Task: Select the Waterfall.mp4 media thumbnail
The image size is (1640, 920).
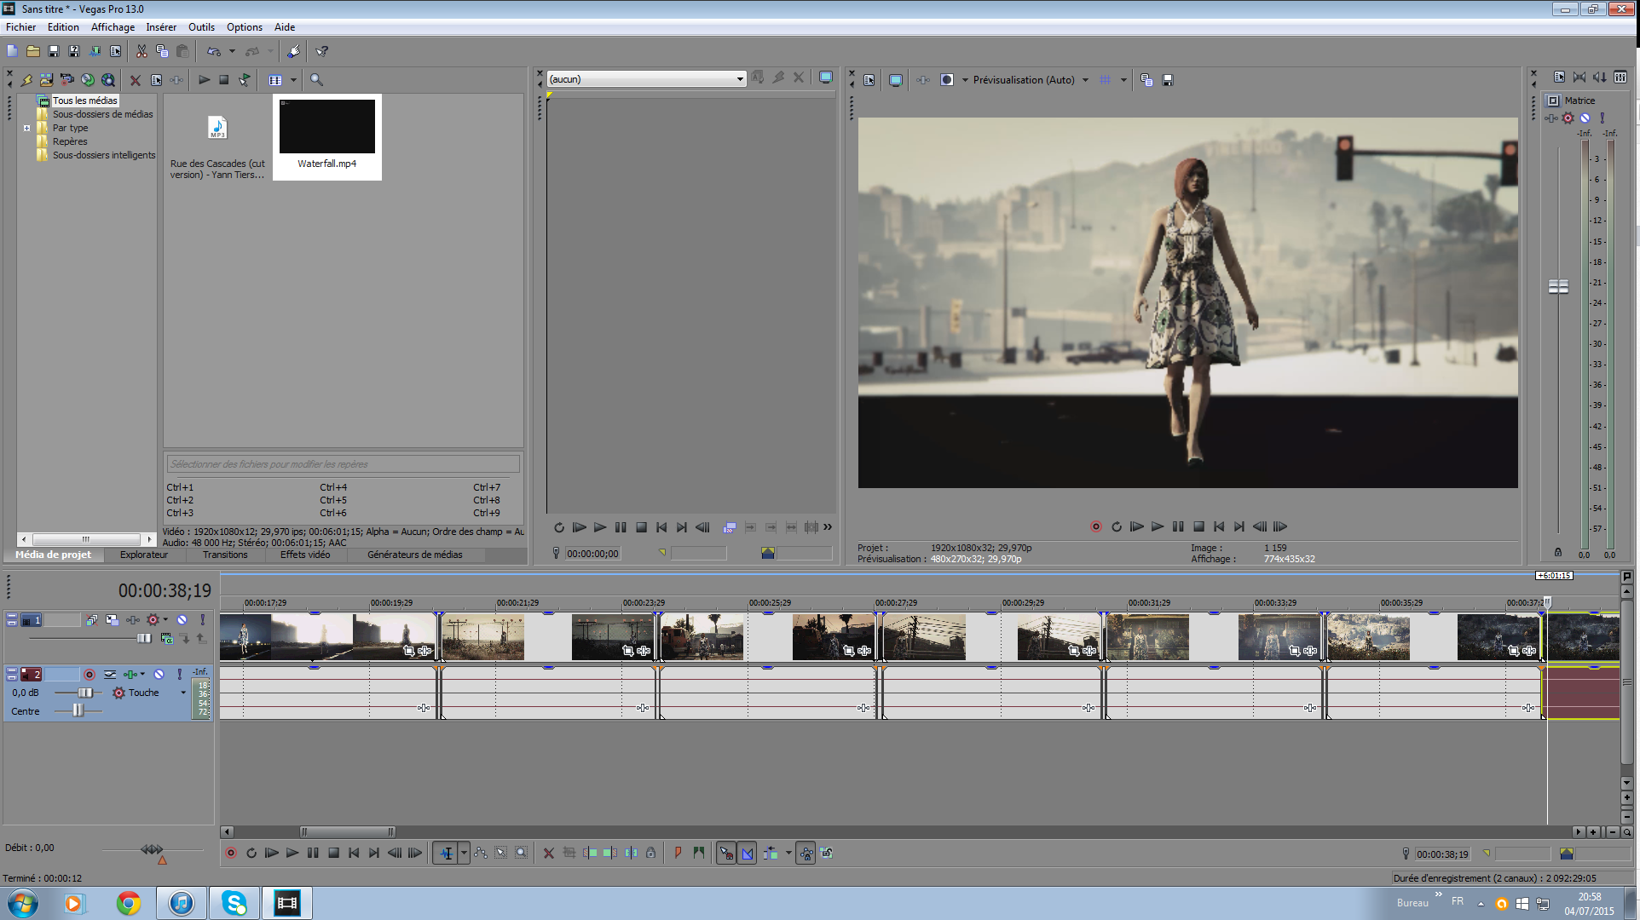Action: 327,128
